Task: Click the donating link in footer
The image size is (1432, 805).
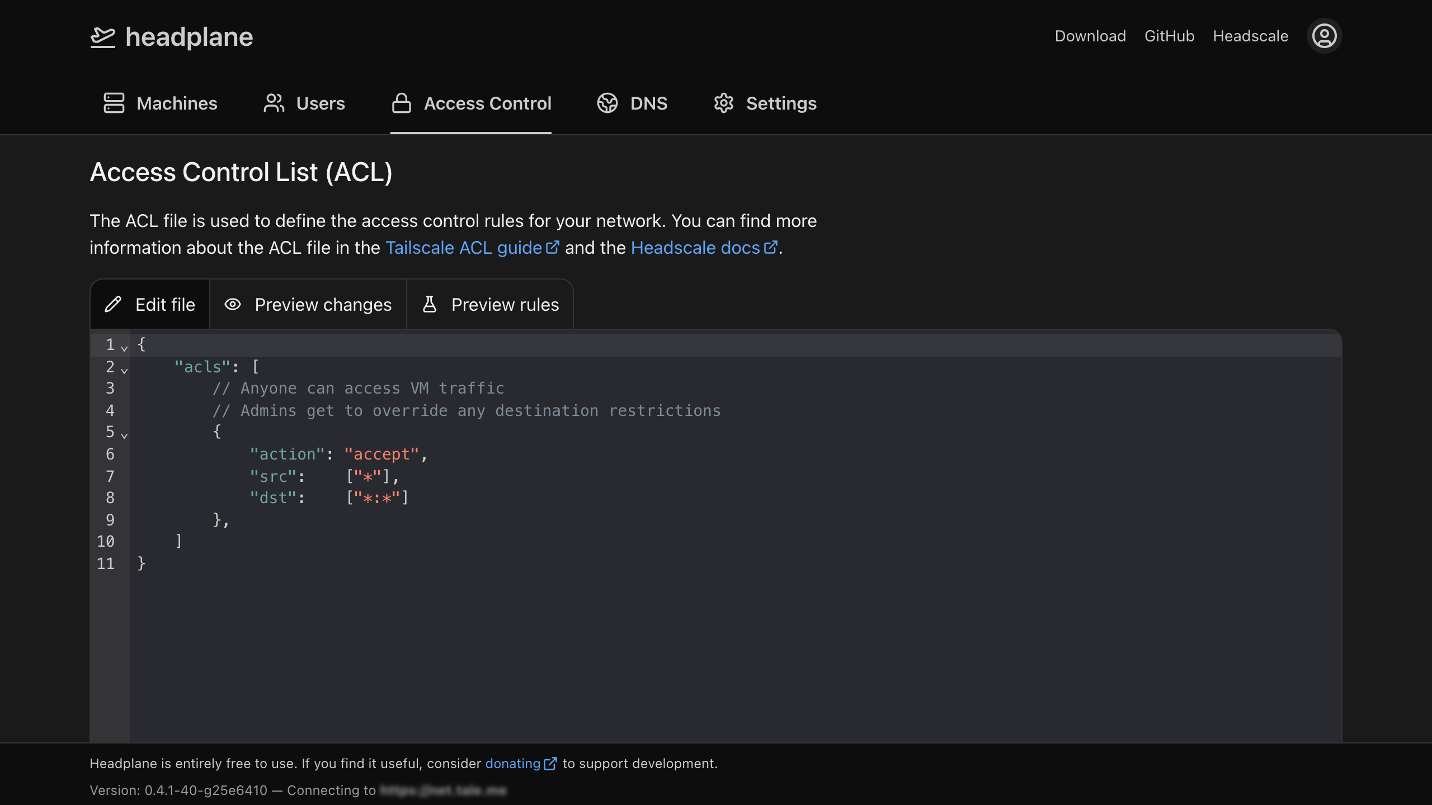Action: click(513, 764)
